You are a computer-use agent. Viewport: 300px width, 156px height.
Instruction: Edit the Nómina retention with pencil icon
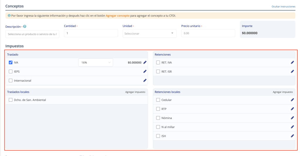[292, 118]
